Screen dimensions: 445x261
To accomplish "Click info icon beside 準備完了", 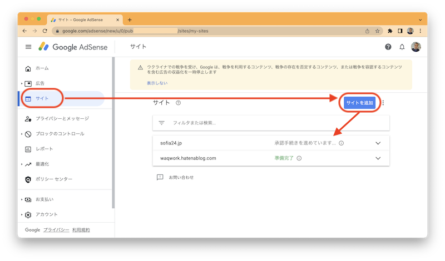I will point(299,158).
